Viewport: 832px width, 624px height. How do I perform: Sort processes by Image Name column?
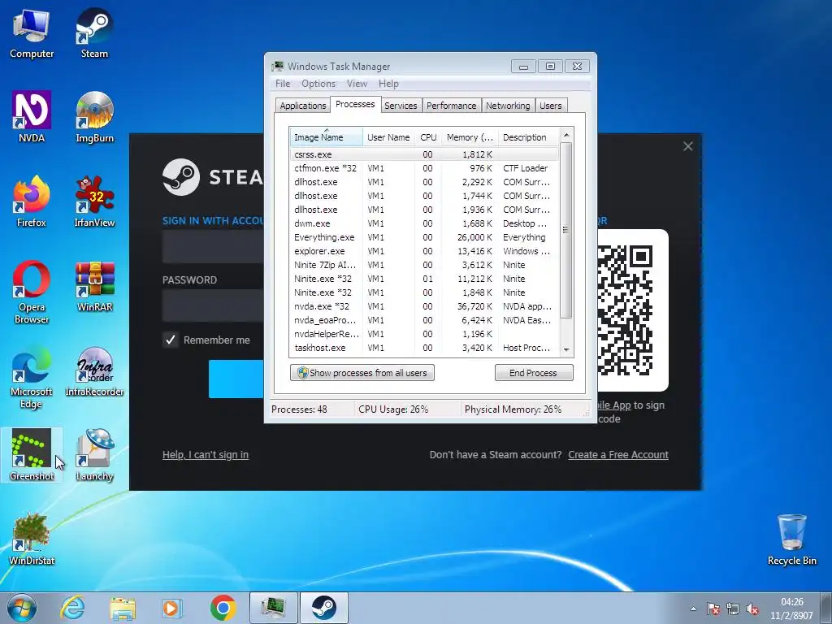point(327,137)
